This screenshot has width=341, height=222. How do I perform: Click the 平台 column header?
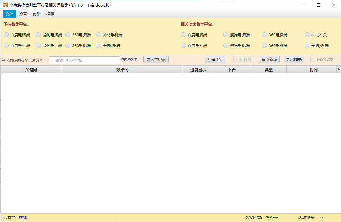pos(232,70)
